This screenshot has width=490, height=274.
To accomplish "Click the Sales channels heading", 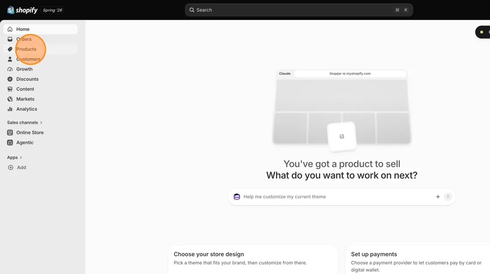I will tap(22, 123).
